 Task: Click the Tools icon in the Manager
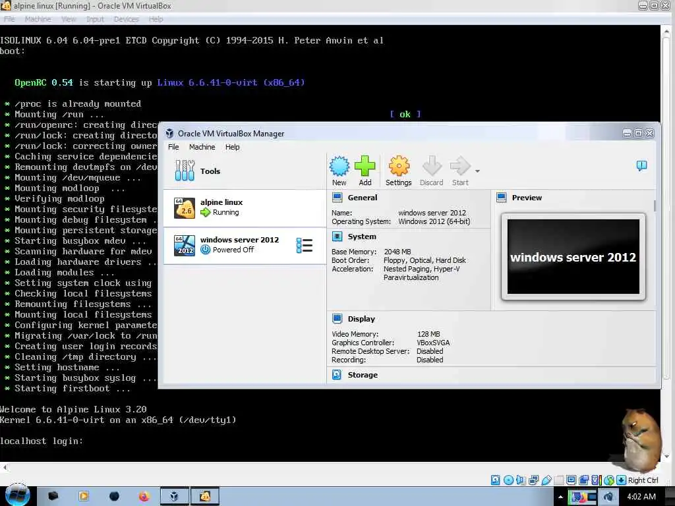point(185,171)
